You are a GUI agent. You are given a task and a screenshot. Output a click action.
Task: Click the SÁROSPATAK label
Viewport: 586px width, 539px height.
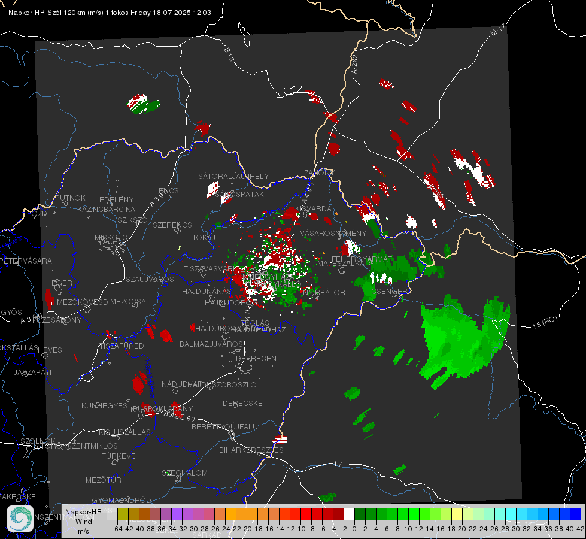[240, 195]
